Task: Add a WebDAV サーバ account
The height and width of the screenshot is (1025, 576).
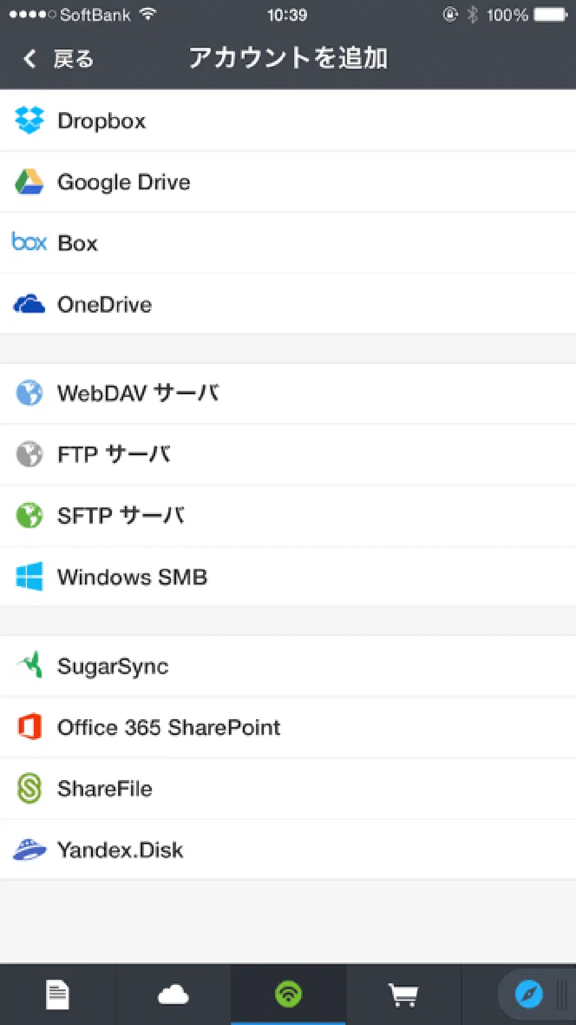Action: pyautogui.click(x=138, y=393)
